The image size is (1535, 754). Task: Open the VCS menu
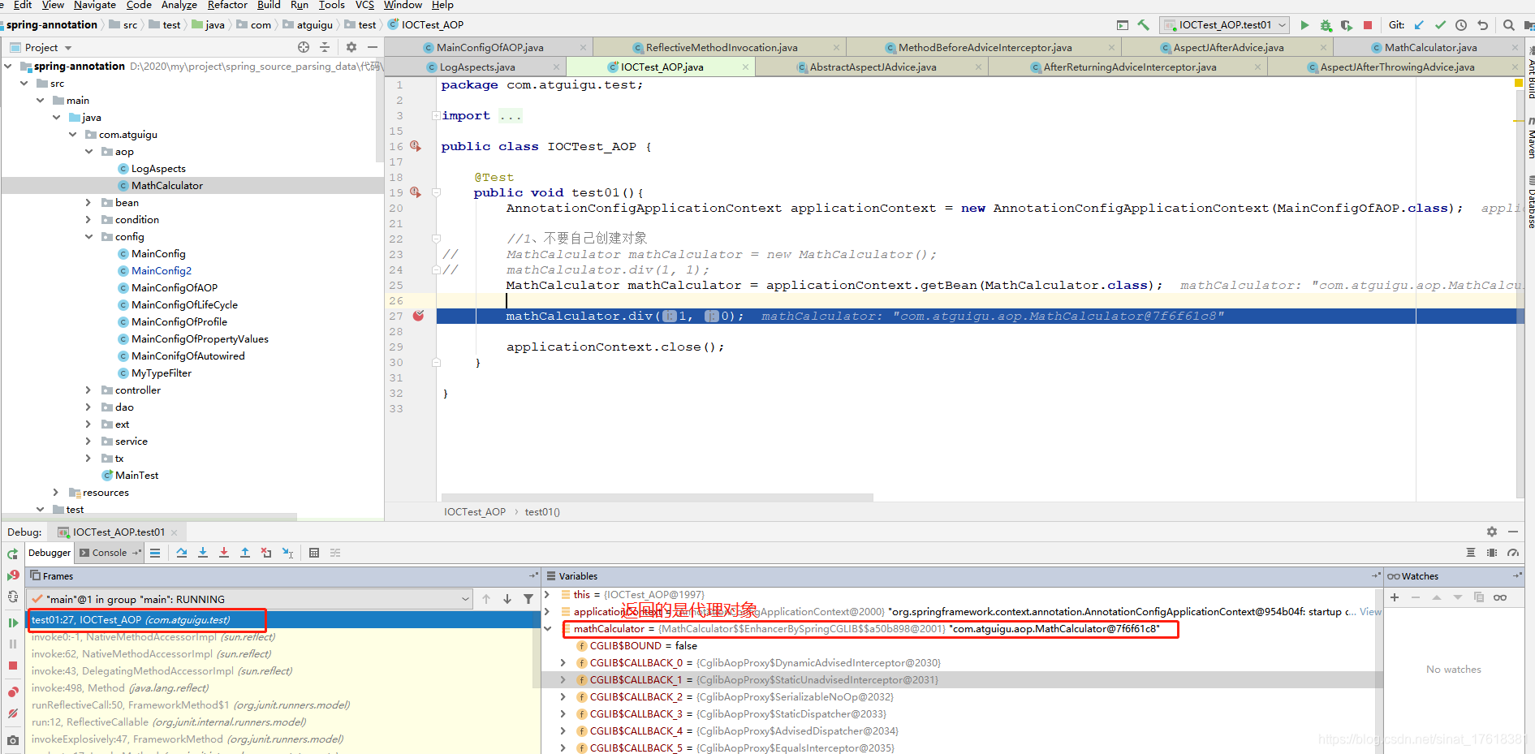(364, 5)
